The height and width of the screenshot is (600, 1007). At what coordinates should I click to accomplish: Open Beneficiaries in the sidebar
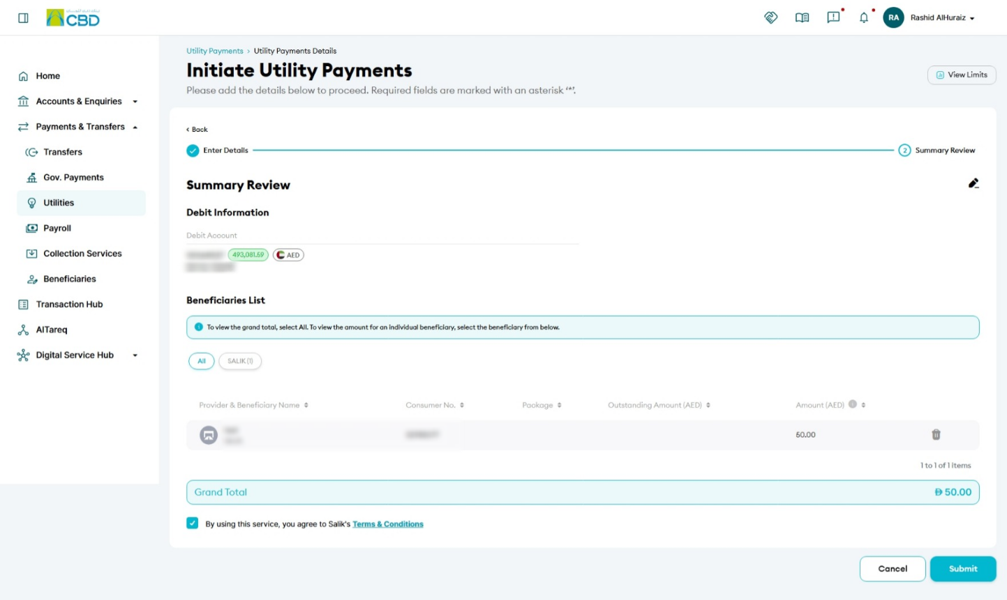[70, 279]
